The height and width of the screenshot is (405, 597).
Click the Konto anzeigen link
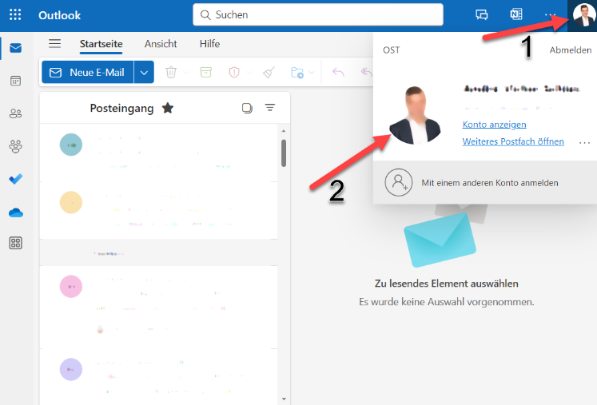pos(494,125)
